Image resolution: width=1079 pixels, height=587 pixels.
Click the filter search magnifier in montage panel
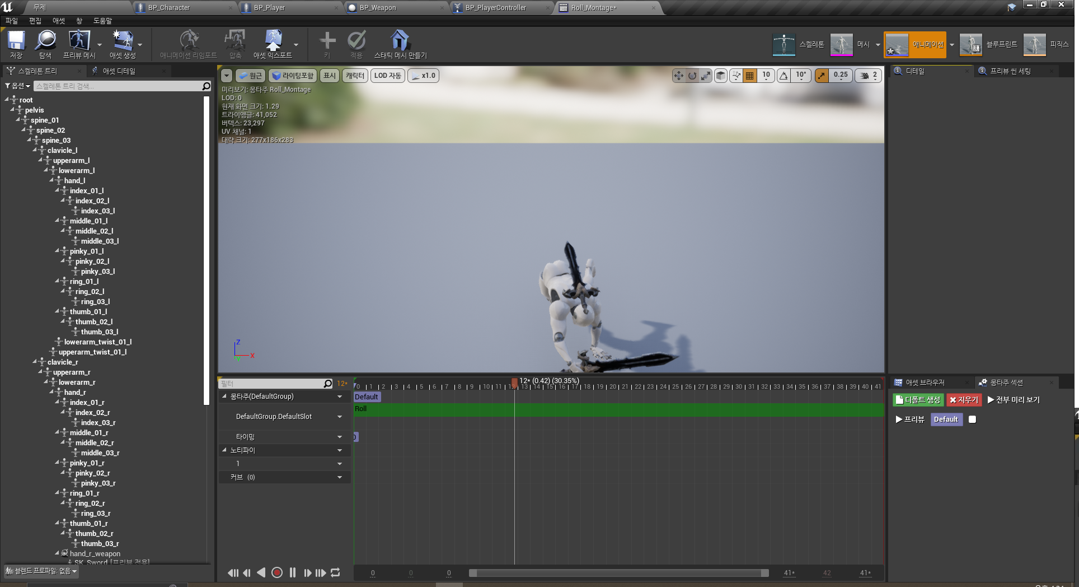(x=328, y=384)
